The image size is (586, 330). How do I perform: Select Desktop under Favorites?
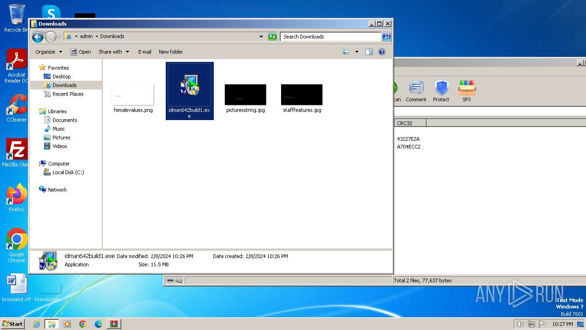coord(61,77)
